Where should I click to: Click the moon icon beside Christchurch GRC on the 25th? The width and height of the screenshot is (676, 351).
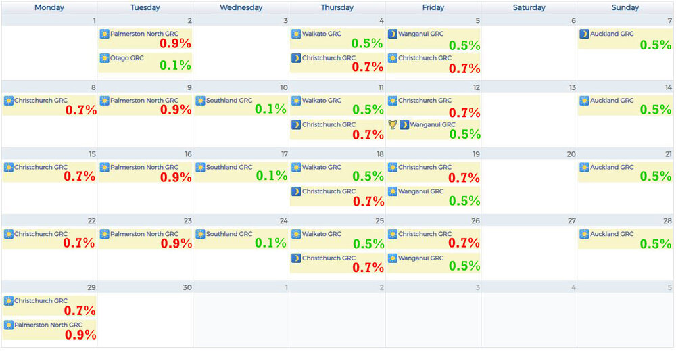click(x=296, y=258)
